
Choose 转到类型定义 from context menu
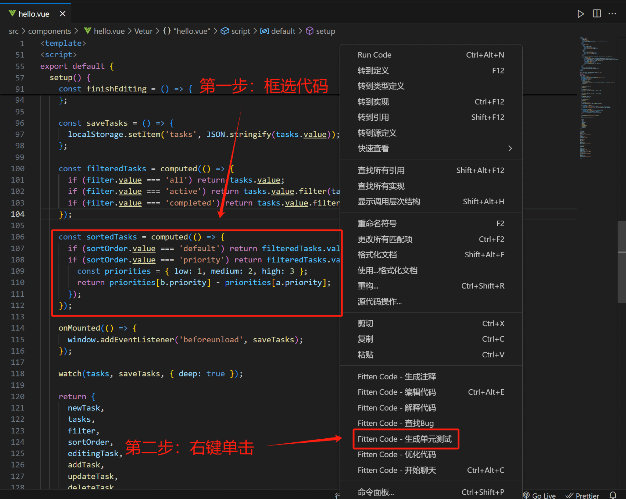tap(431, 86)
